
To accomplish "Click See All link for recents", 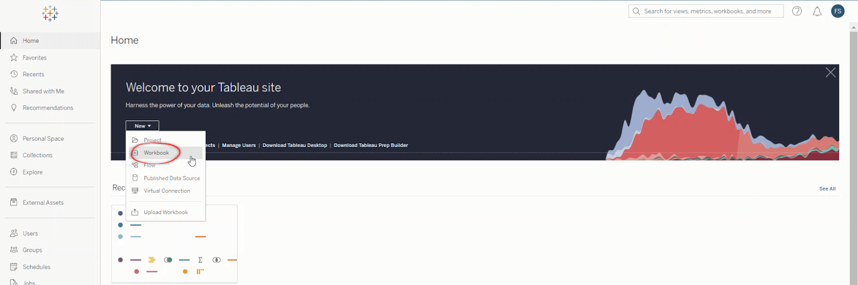I will (x=827, y=189).
